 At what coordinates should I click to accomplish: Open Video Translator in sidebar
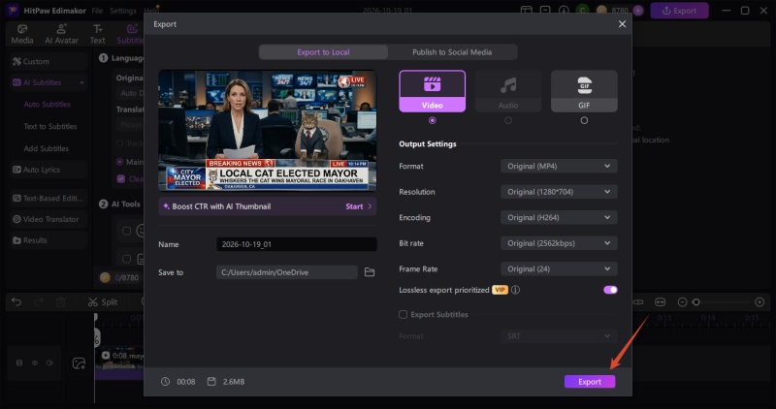pos(48,219)
